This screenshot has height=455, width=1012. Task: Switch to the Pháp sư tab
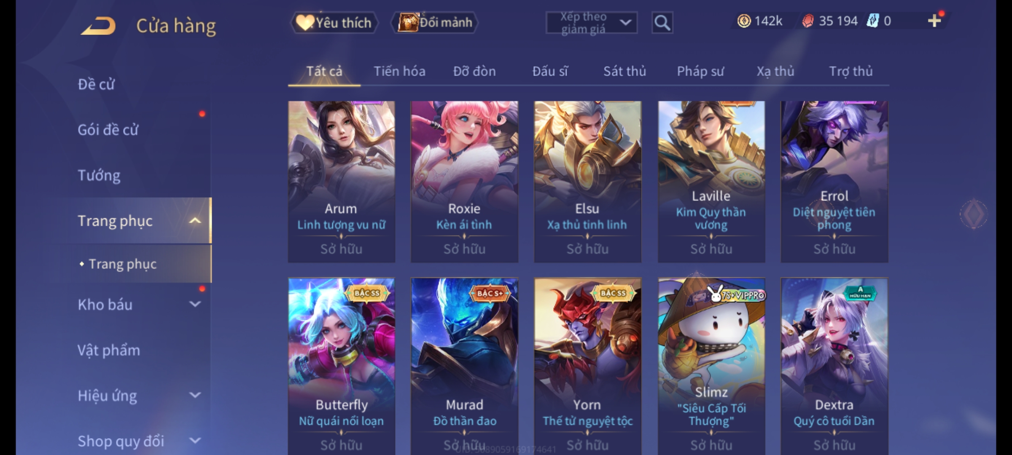point(700,71)
